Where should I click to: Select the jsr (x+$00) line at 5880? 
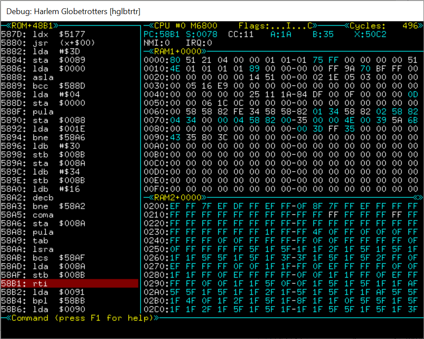pos(48,43)
